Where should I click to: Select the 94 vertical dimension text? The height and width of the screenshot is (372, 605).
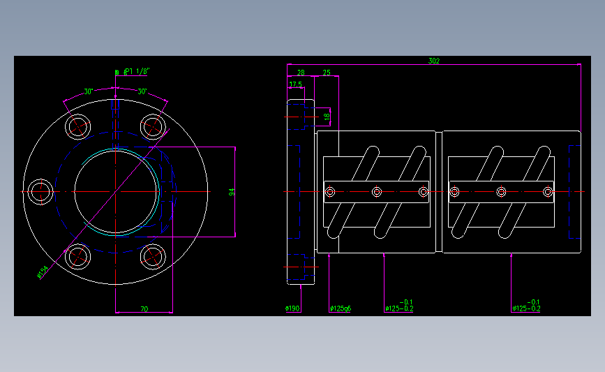[x=232, y=192]
